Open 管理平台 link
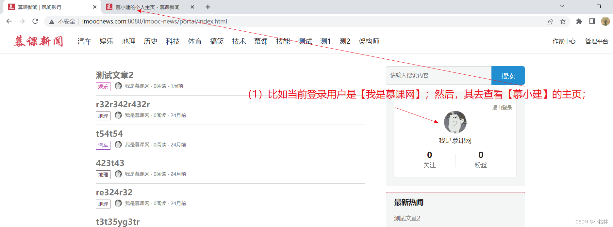Image resolution: width=613 pixels, height=227 pixels. click(597, 41)
